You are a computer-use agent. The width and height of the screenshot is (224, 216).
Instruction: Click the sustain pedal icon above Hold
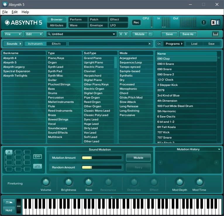click(x=9, y=202)
